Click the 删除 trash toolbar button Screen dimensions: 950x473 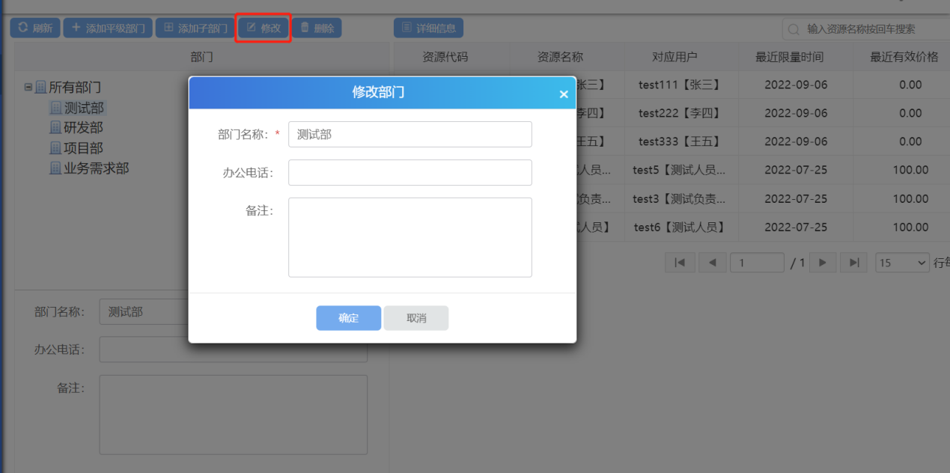click(x=317, y=28)
